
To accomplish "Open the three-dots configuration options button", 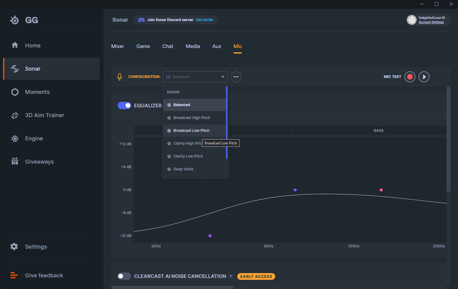I will tap(236, 77).
